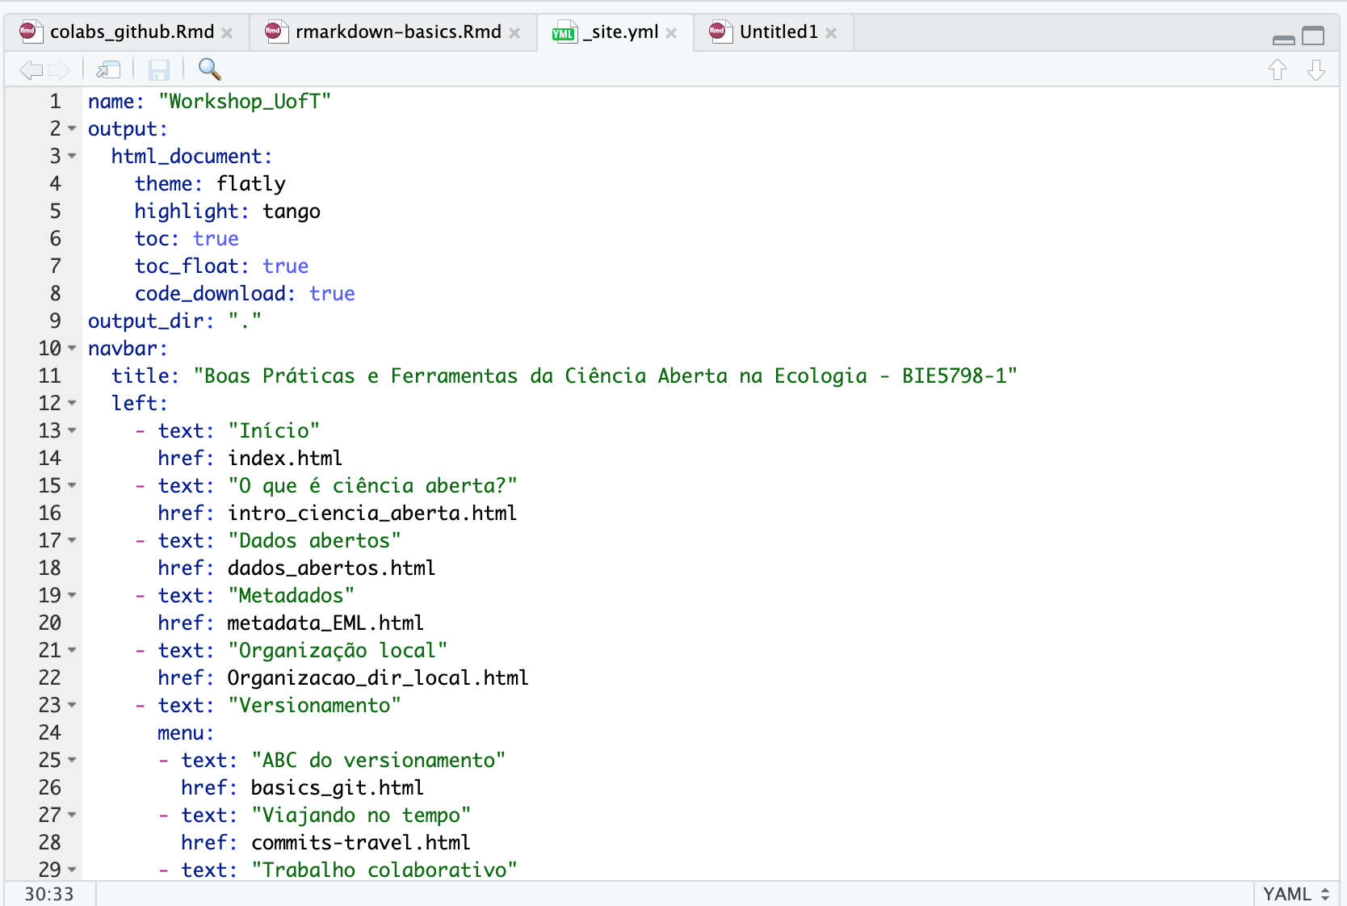Place cursor on theme value flatly
The width and height of the screenshot is (1347, 906).
251,184
